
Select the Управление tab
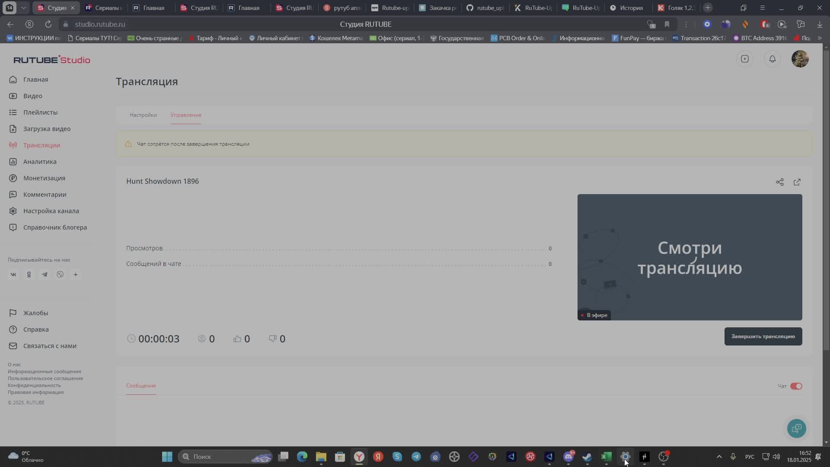pyautogui.click(x=186, y=115)
